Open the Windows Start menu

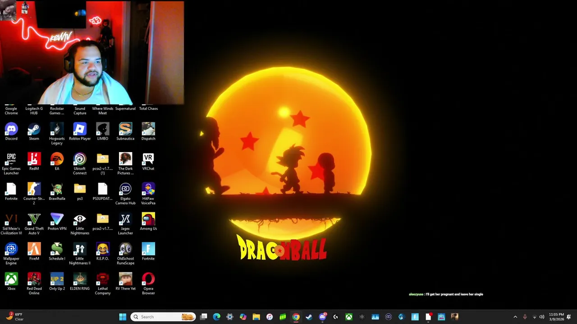123,317
